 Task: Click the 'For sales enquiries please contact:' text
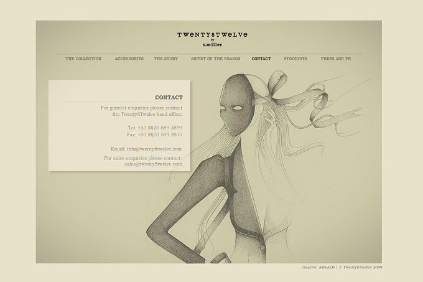(x=143, y=158)
